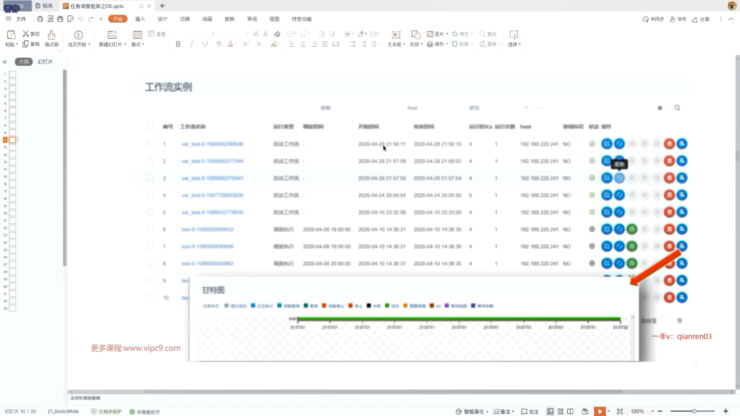Image resolution: width=740 pixels, height=416 pixels.
Task: Click the Print icon in quick access toolbar
Action: 60,19
